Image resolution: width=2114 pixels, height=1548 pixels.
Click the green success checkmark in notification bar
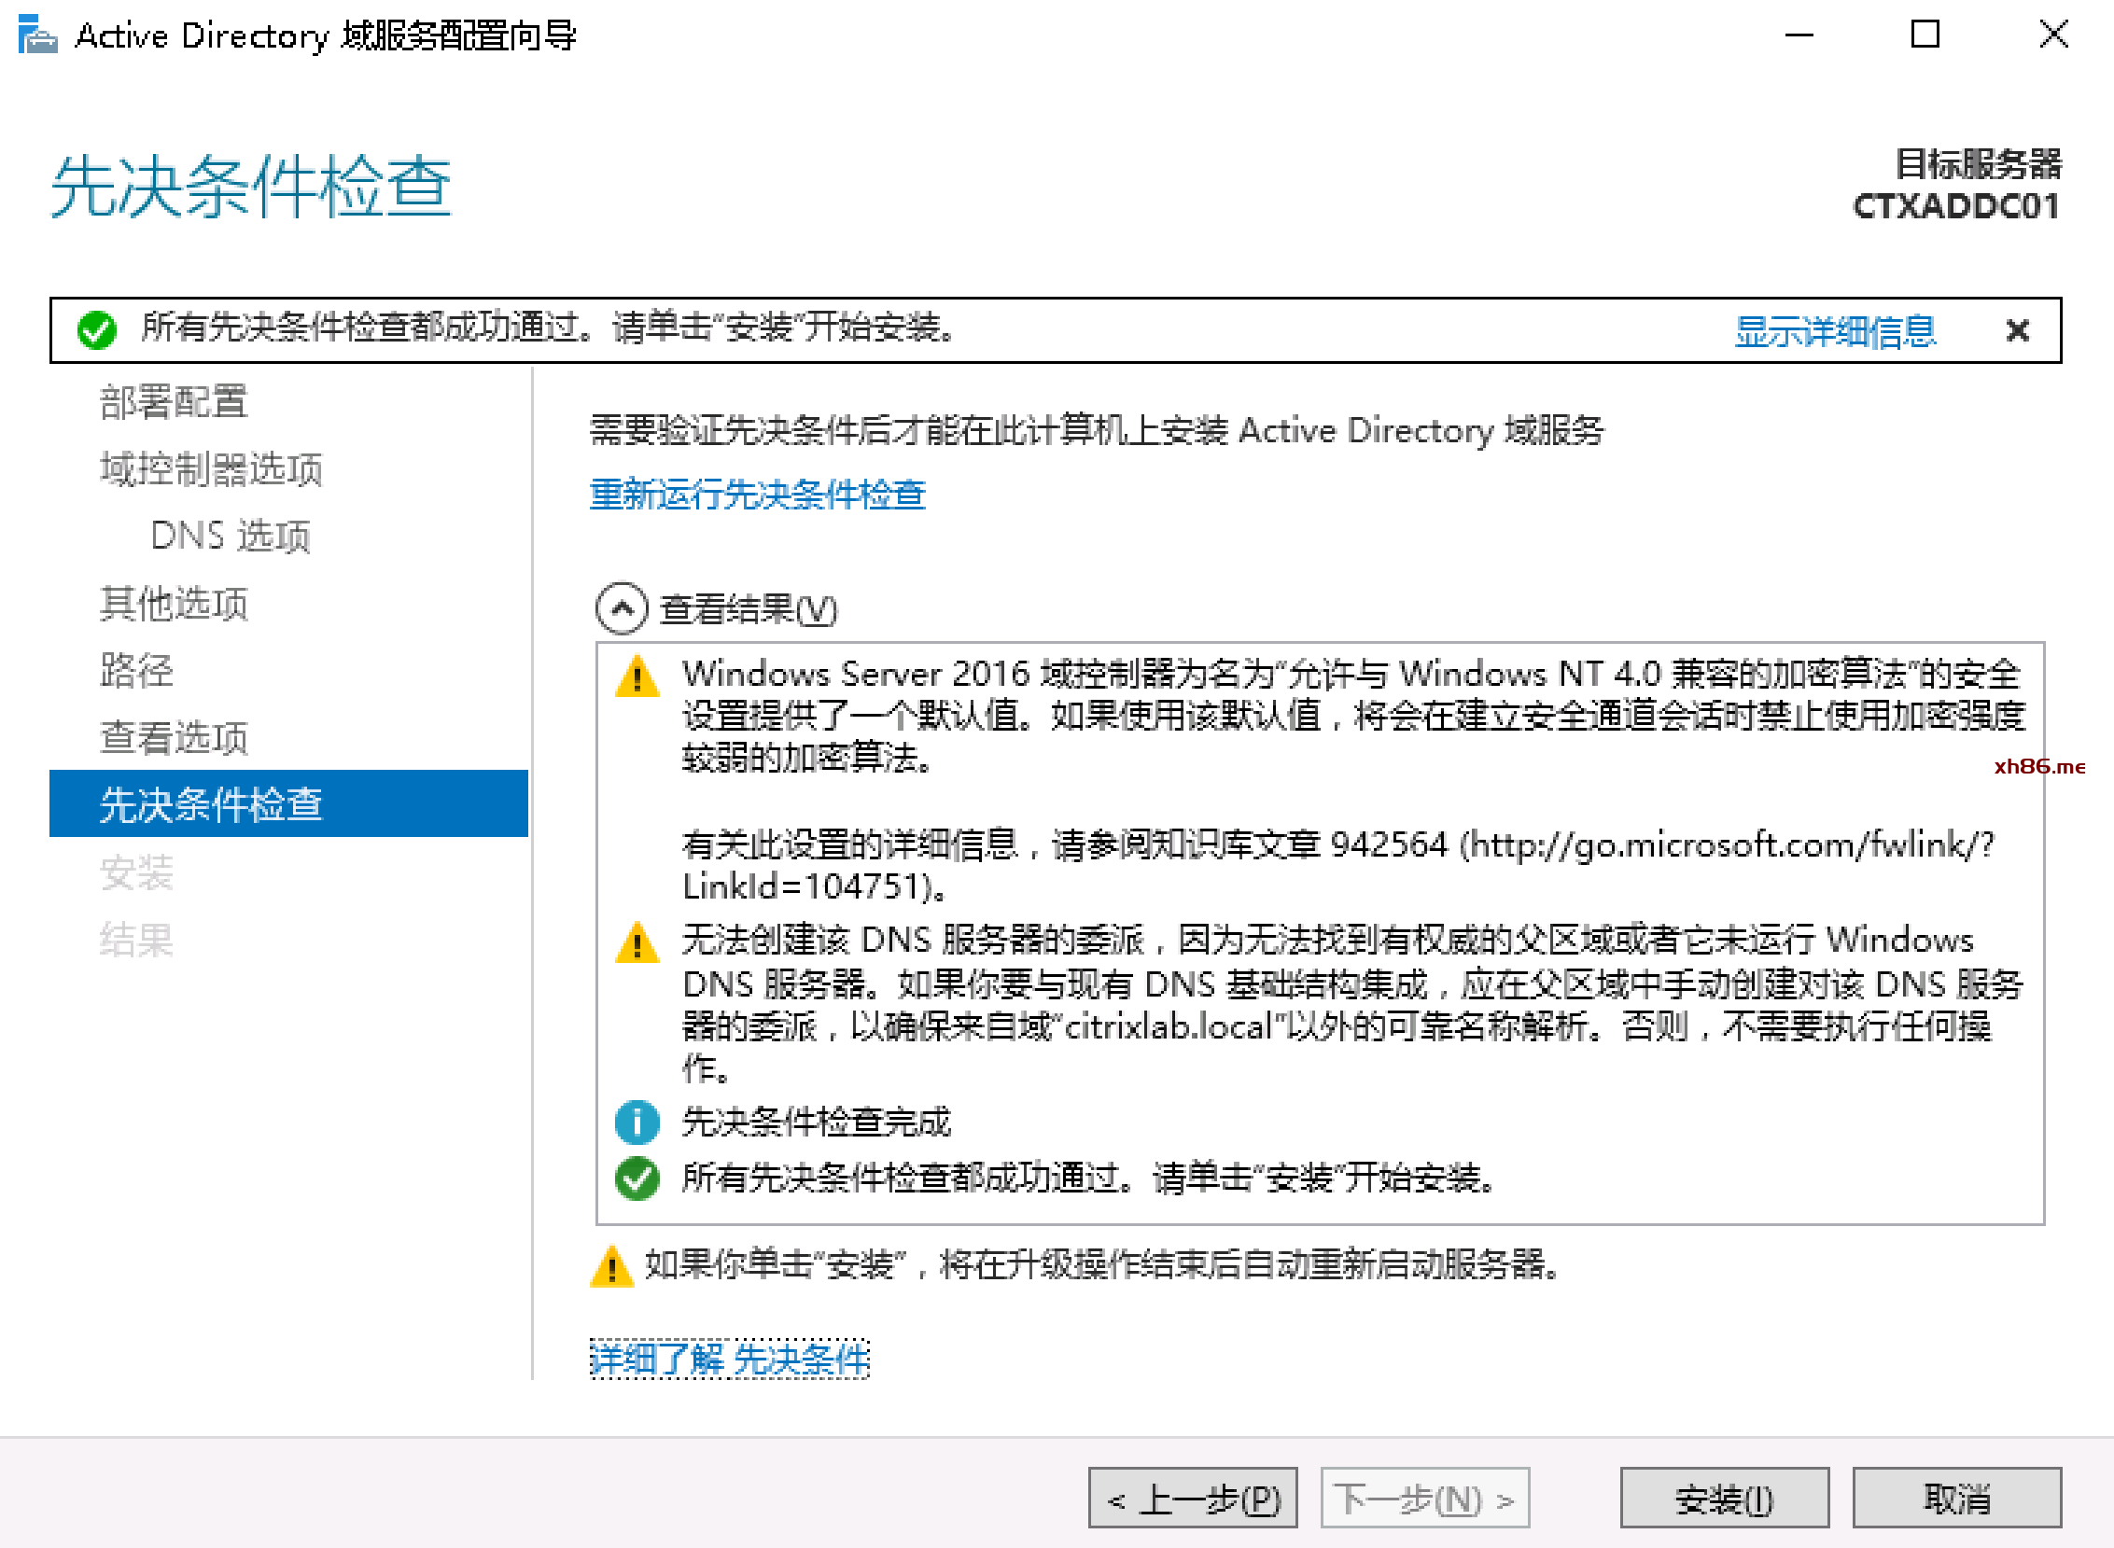96,329
